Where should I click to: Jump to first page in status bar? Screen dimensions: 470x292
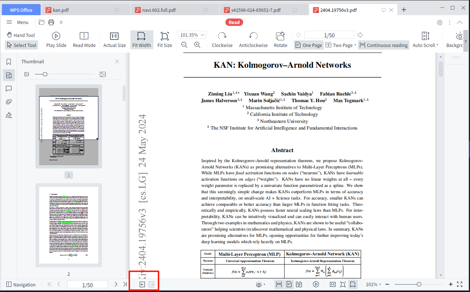pyautogui.click(x=50, y=284)
